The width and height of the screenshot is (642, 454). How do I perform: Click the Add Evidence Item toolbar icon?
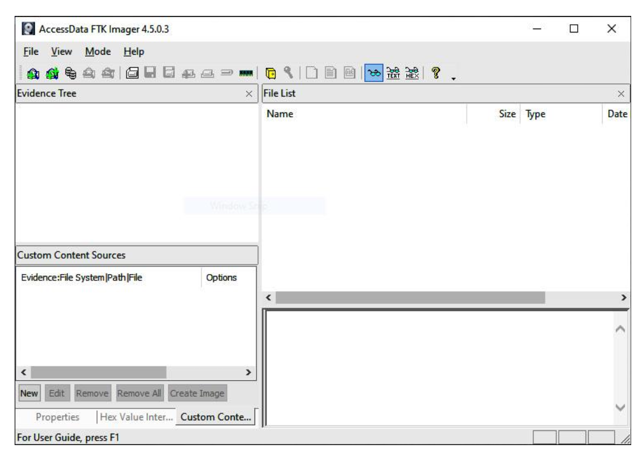point(33,73)
